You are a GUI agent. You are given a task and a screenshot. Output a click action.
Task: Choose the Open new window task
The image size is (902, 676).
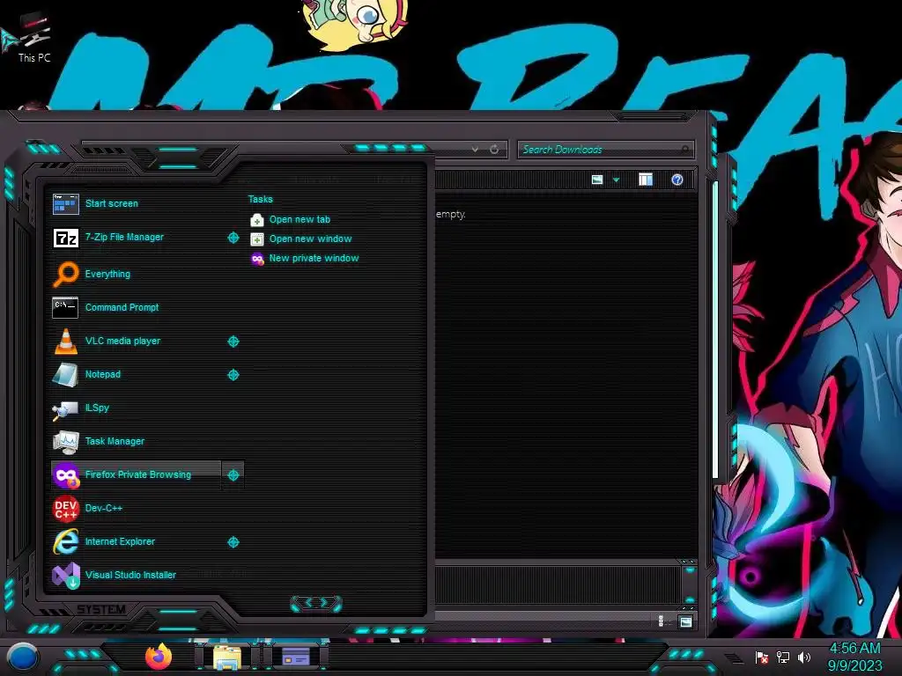(301, 239)
